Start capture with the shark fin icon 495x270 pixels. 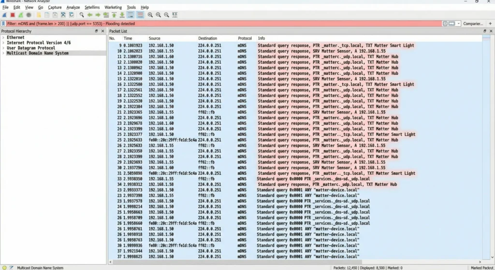pos(4,15)
